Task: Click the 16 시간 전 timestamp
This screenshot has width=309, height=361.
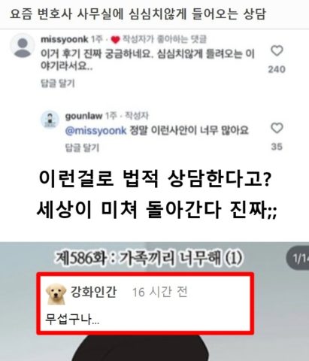Action: click(160, 292)
